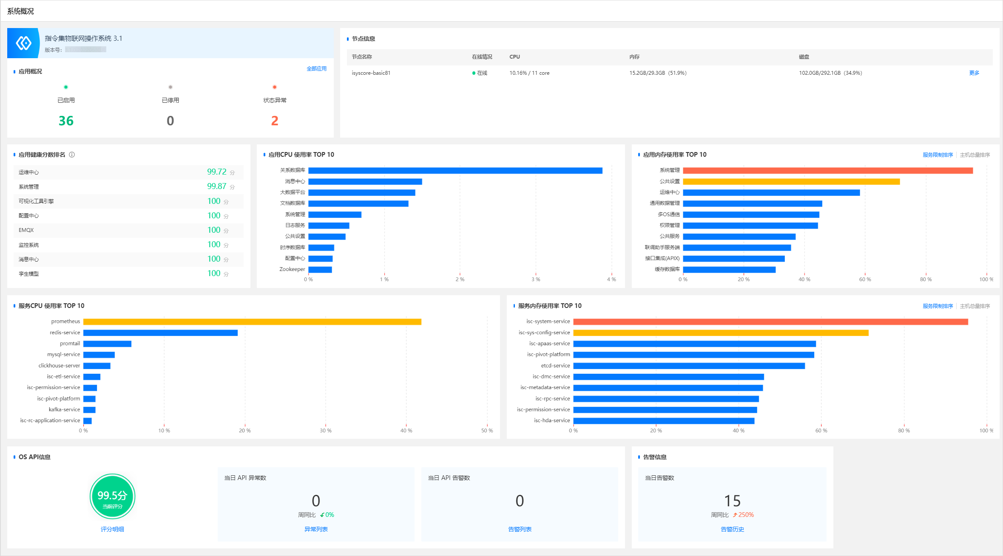This screenshot has width=1003, height=556.
Task: Click the green online indicator for isyscore-basic81
Action: pyautogui.click(x=474, y=73)
